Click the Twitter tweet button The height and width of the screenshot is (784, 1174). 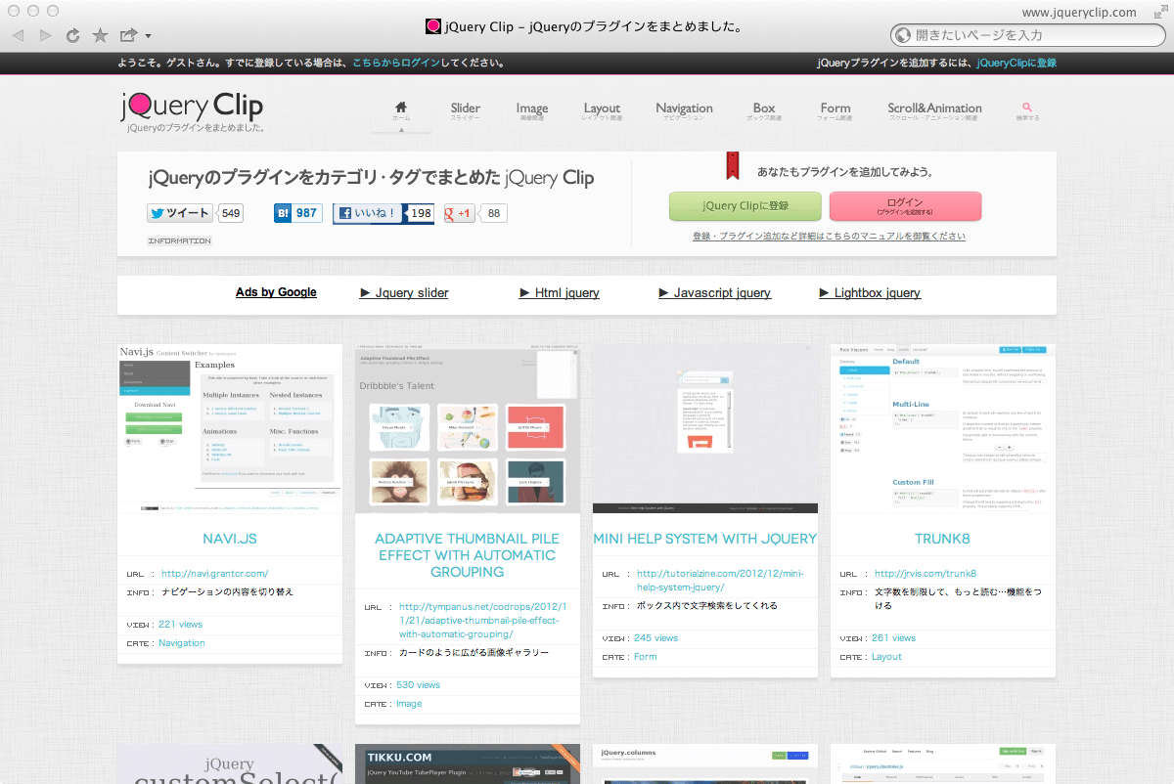(x=180, y=213)
